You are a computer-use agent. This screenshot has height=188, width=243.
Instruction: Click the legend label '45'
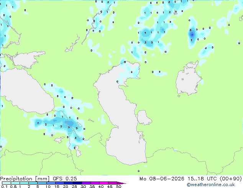pyautogui.click(x=110, y=186)
